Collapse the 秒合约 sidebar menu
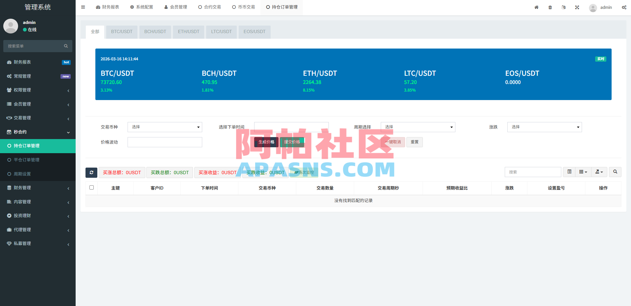 point(38,132)
